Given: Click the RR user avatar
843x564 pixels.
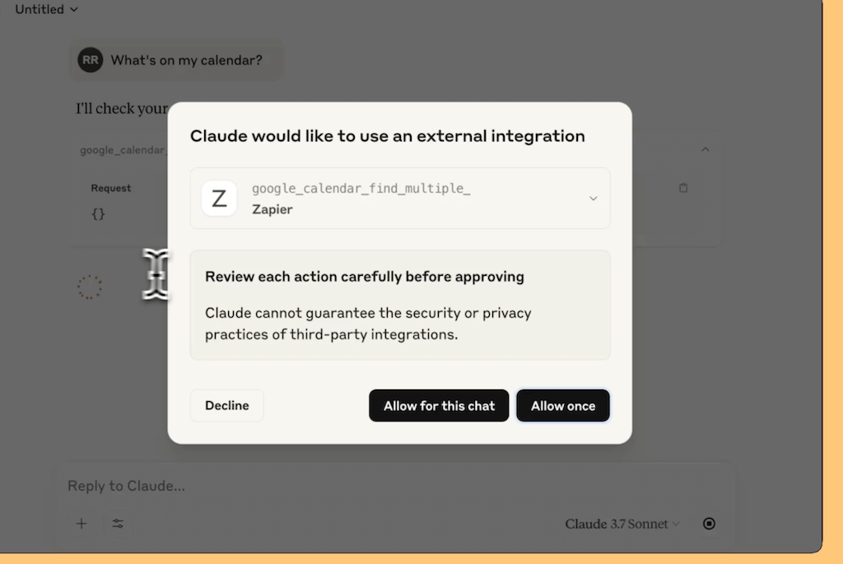Looking at the screenshot, I should click(x=90, y=59).
